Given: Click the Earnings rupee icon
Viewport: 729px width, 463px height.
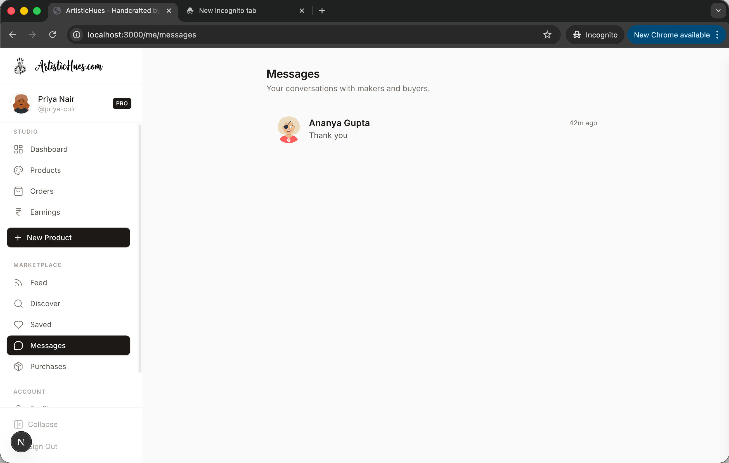Looking at the screenshot, I should point(18,212).
